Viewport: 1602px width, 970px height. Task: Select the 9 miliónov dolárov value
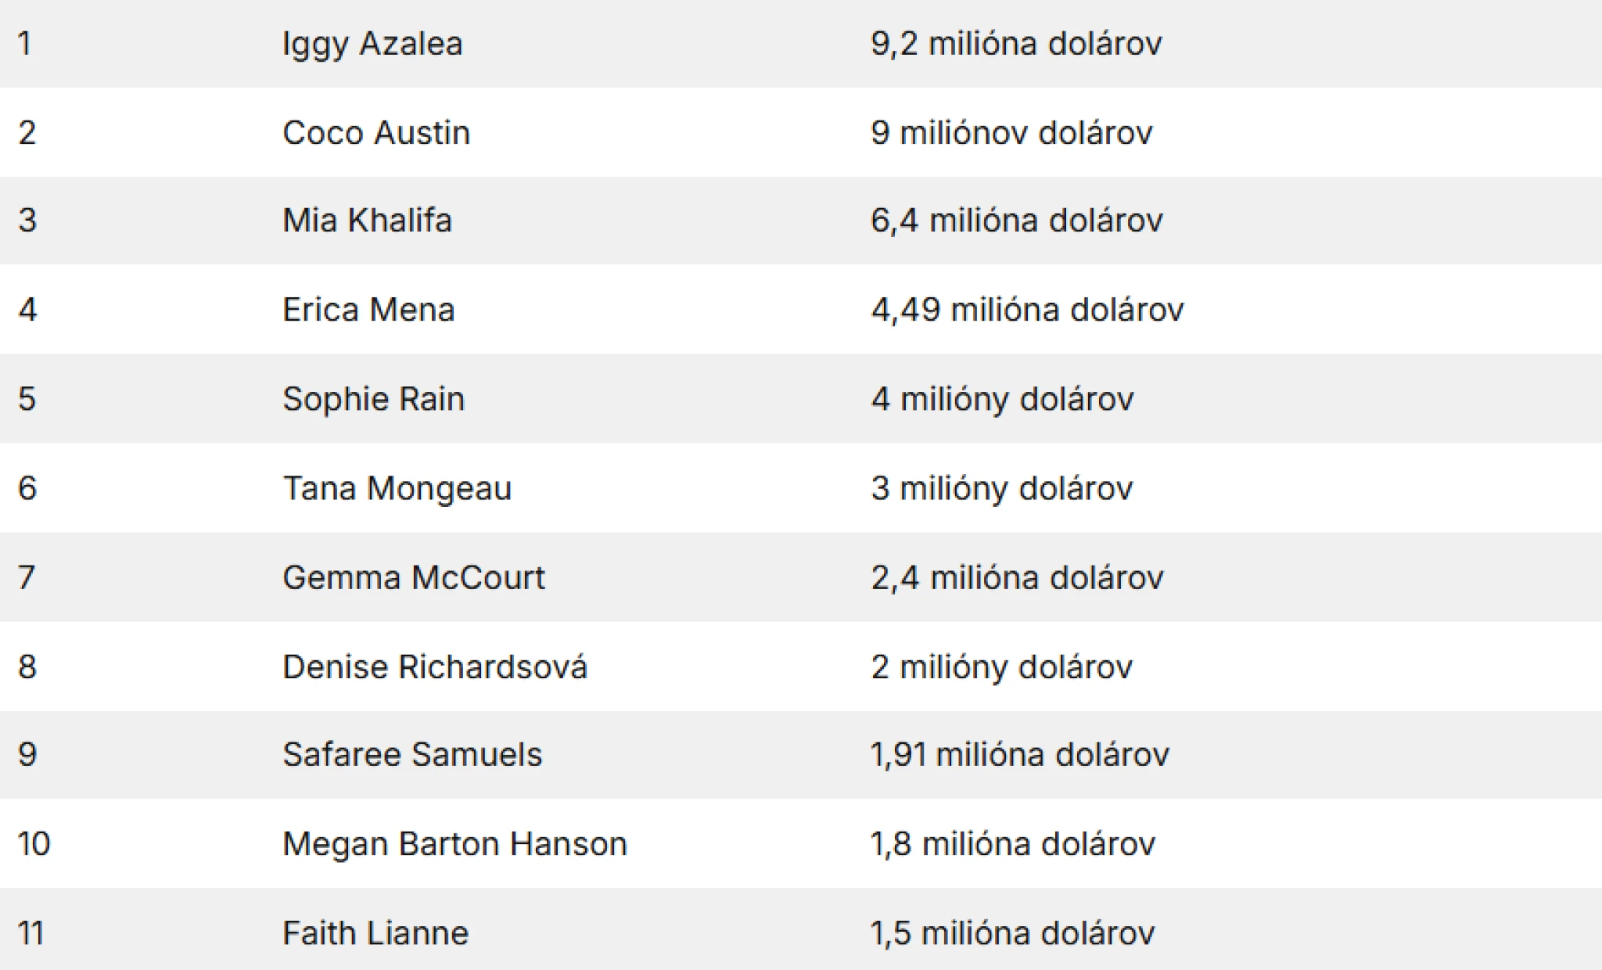point(1011,133)
